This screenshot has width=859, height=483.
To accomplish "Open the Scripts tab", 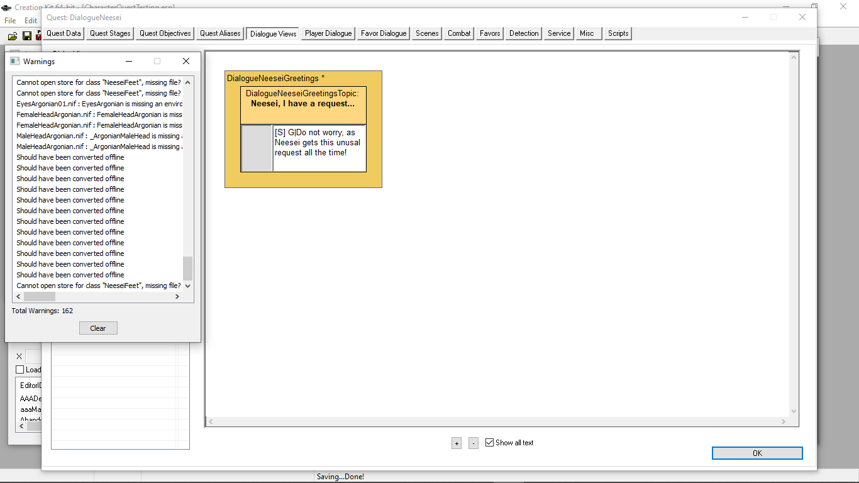I will click(618, 33).
